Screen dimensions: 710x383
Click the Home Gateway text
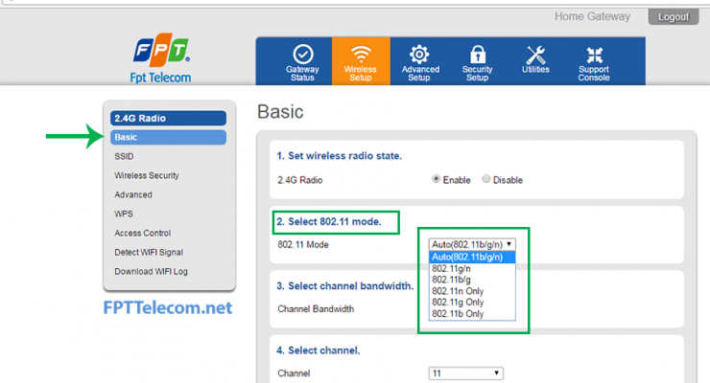[x=592, y=16]
